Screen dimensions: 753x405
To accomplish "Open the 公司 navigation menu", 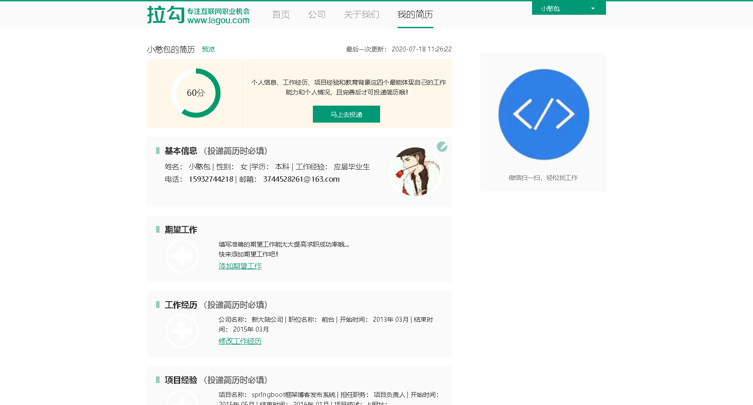I will pyautogui.click(x=317, y=14).
